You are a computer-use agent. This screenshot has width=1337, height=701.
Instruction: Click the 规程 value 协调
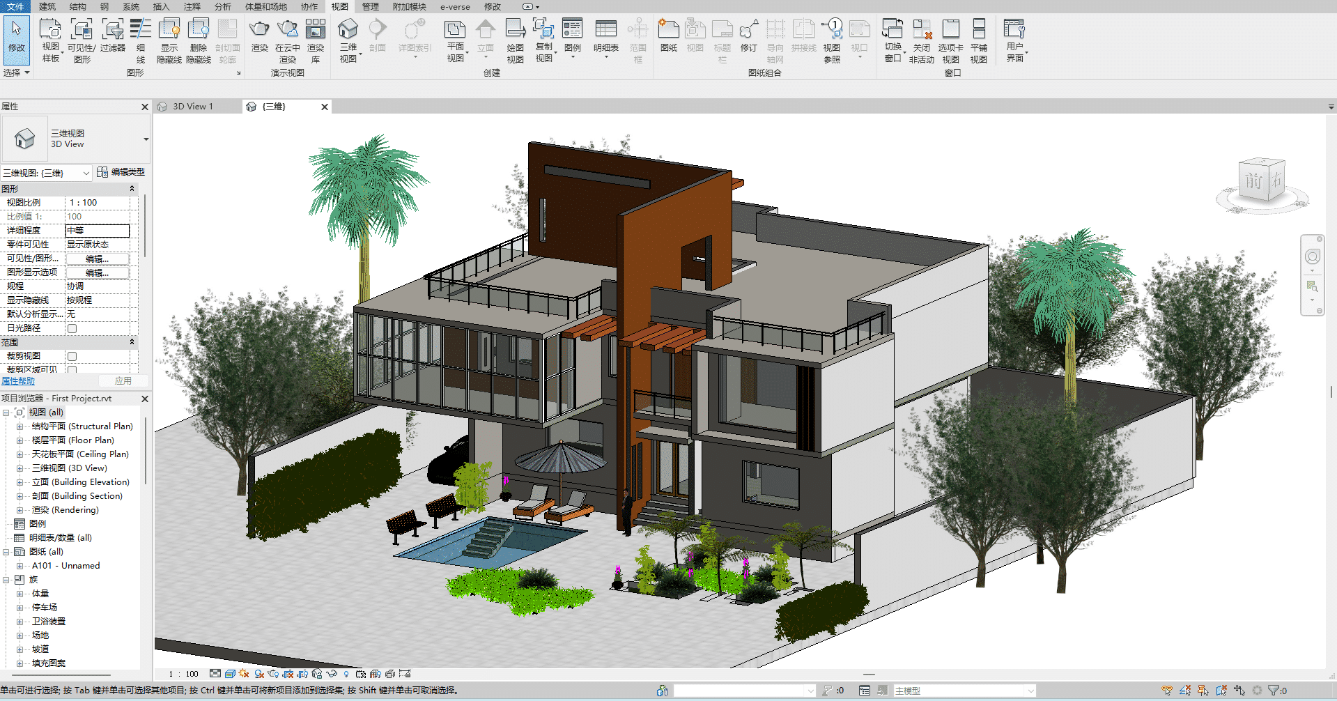pyautogui.click(x=98, y=286)
